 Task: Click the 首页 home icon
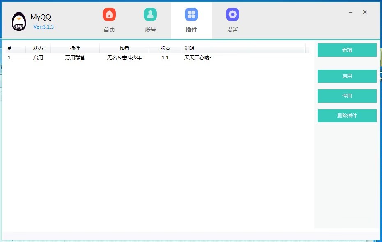109,14
